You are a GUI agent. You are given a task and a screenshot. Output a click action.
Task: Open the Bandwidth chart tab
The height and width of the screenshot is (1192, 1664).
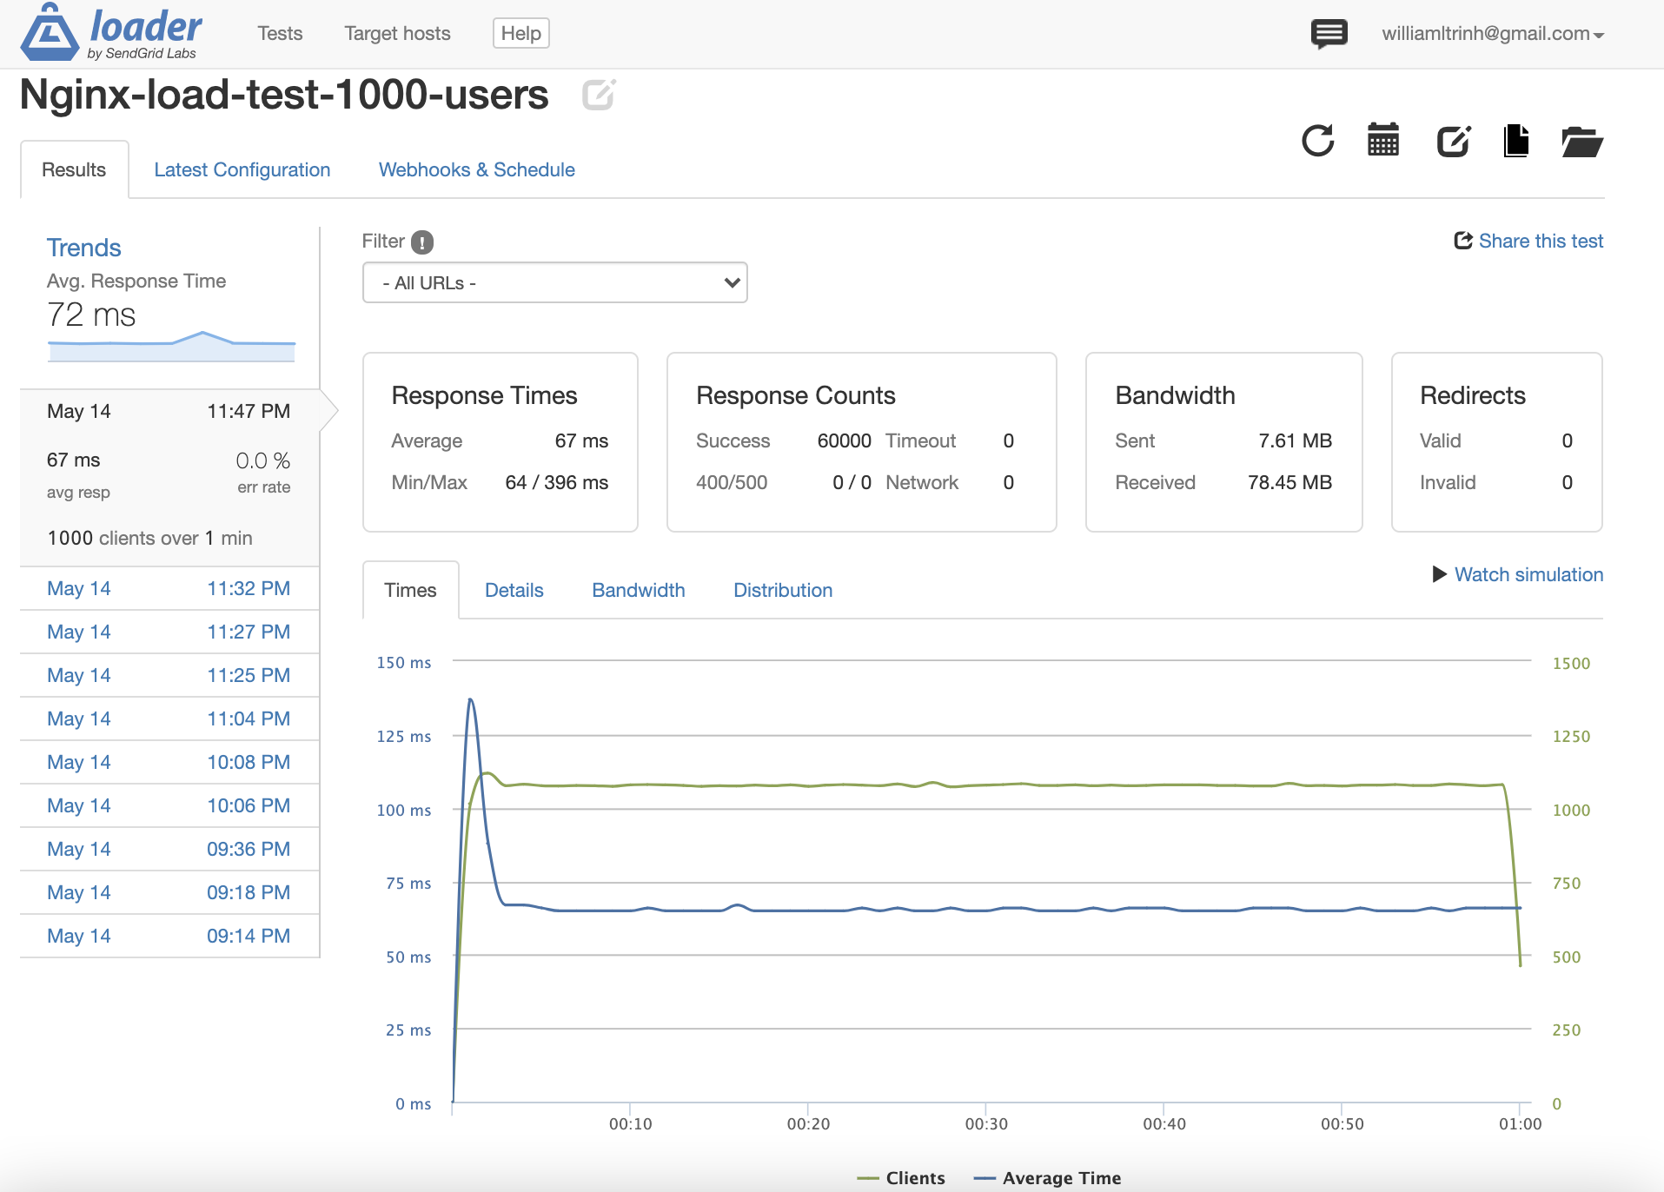coord(639,590)
